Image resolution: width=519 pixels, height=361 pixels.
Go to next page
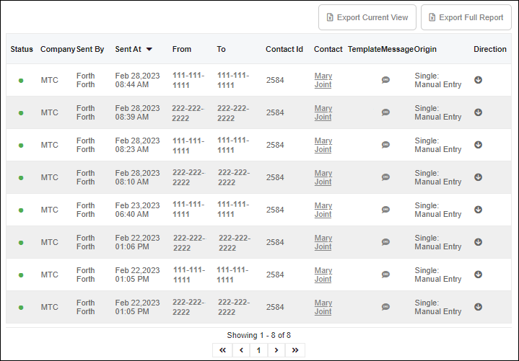276,350
